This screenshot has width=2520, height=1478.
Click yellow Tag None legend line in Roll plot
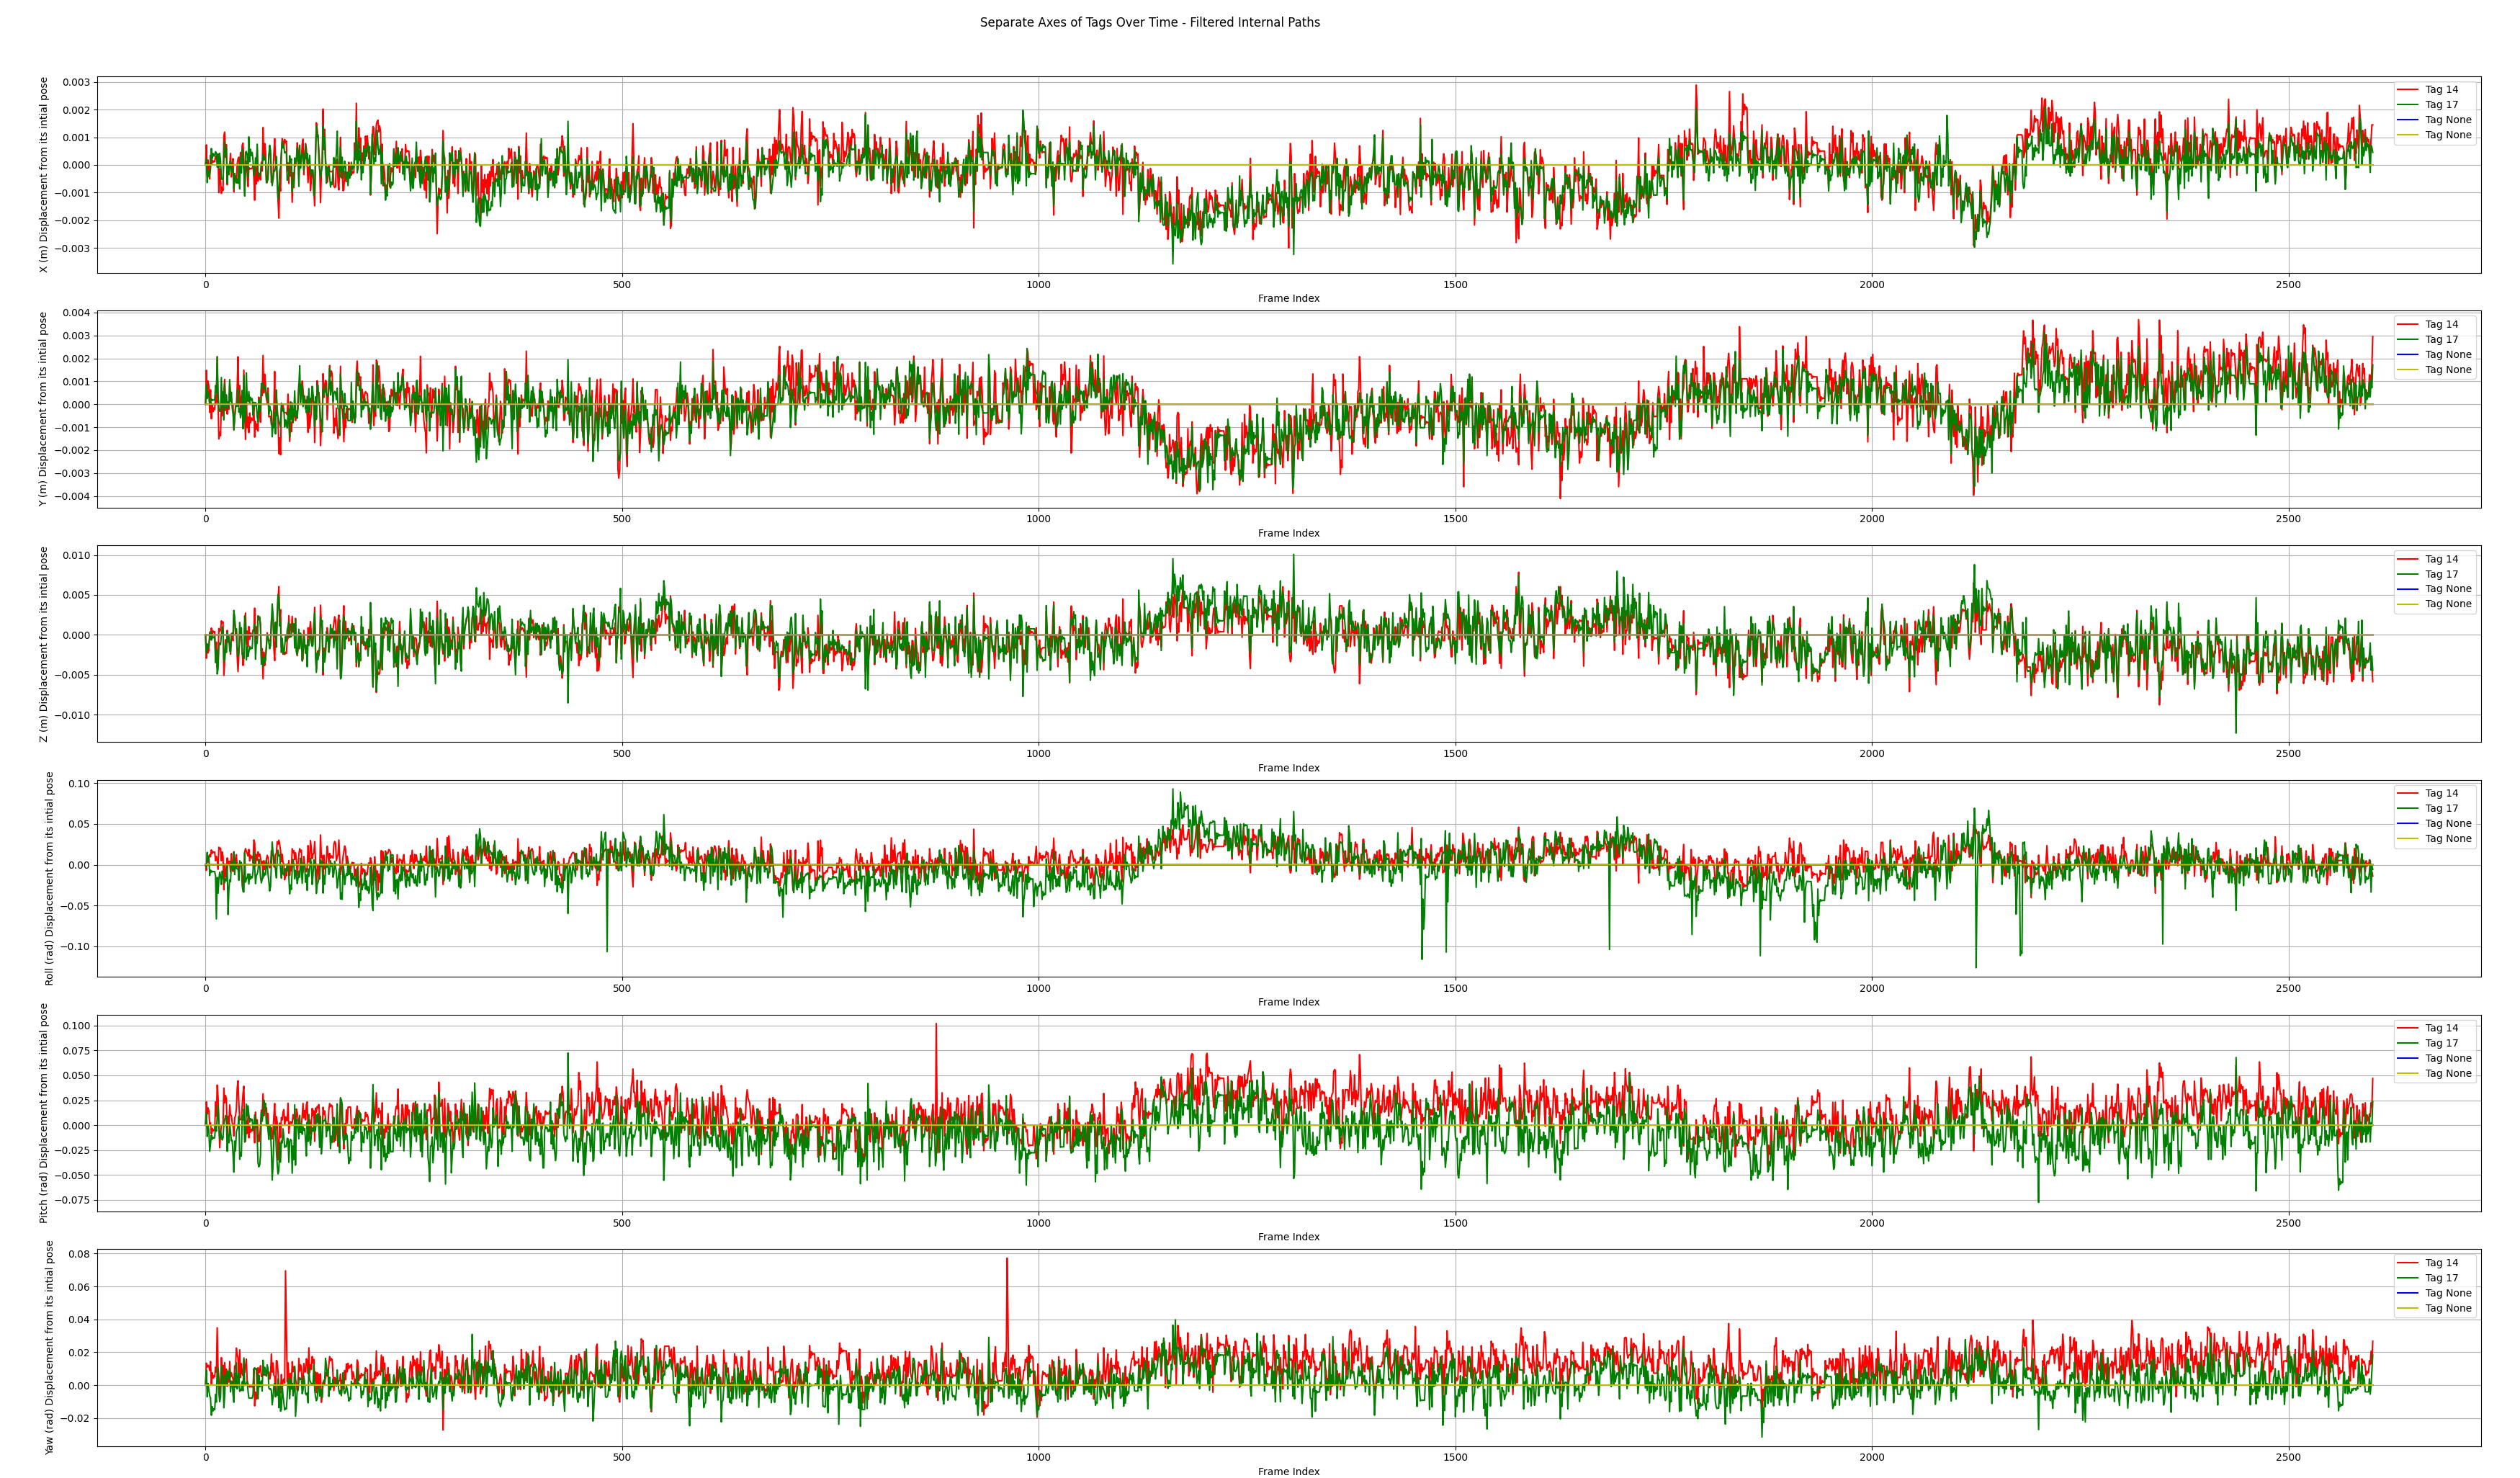(x=2407, y=839)
